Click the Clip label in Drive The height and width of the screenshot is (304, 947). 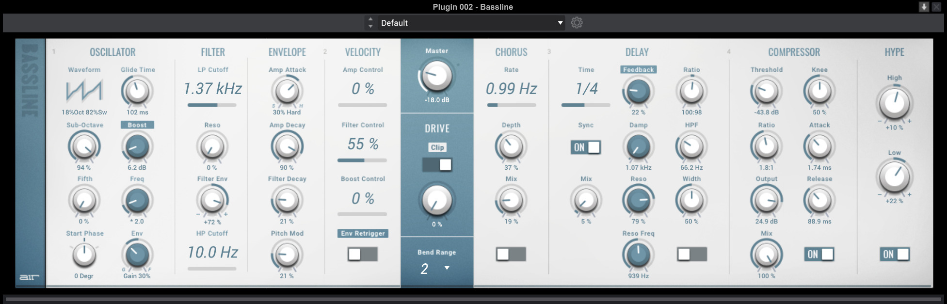437,147
